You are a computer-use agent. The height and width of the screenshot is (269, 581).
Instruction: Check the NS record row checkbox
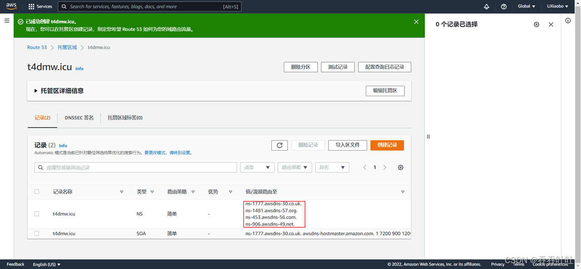click(x=37, y=214)
